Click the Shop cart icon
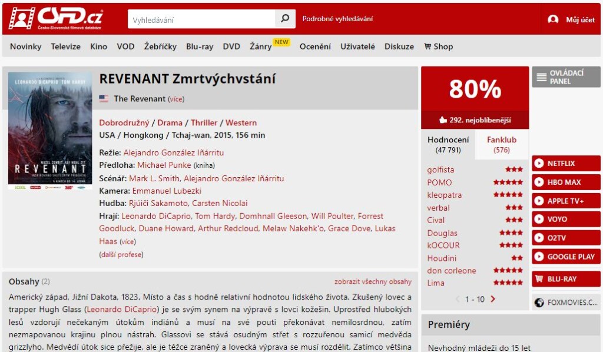This screenshot has height=352, width=603. [428, 47]
